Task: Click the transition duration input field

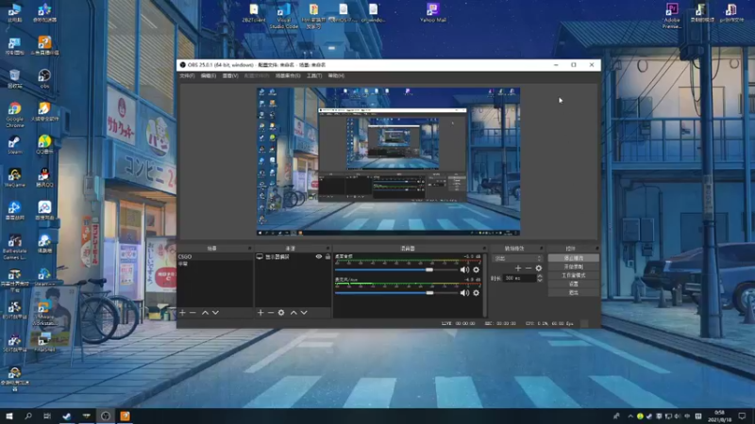Action: click(x=519, y=278)
